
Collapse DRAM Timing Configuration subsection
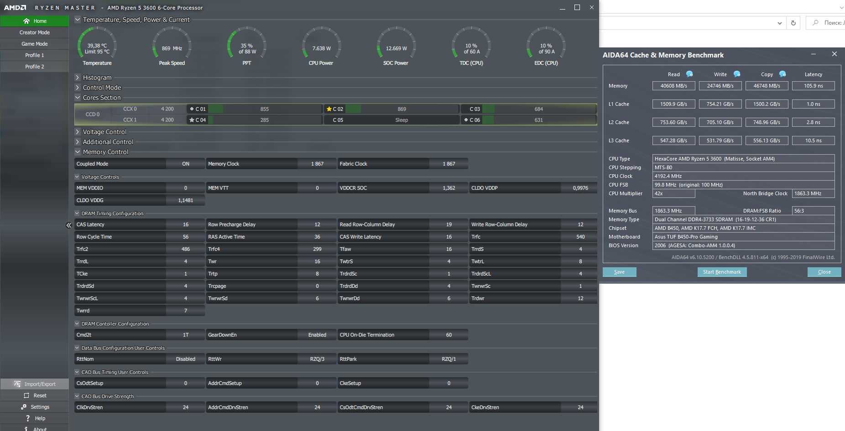point(77,213)
